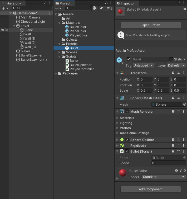This screenshot has width=187, height=199.
Task: Toggle picking for Plane object
Action: [x=7, y=30]
